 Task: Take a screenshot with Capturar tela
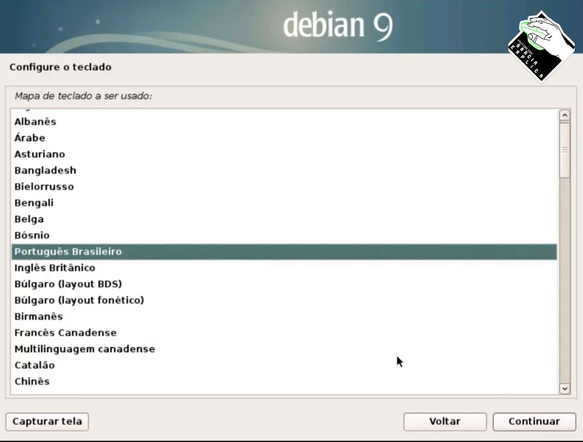pos(47,422)
